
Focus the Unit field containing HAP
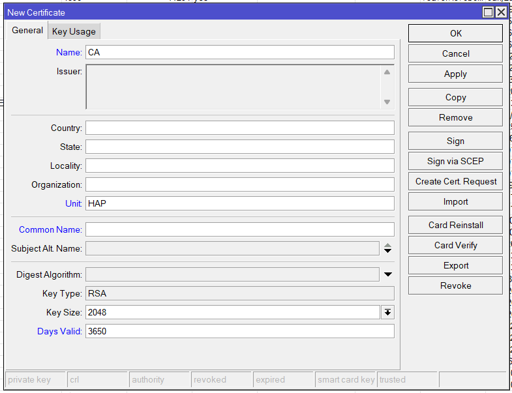click(240, 204)
